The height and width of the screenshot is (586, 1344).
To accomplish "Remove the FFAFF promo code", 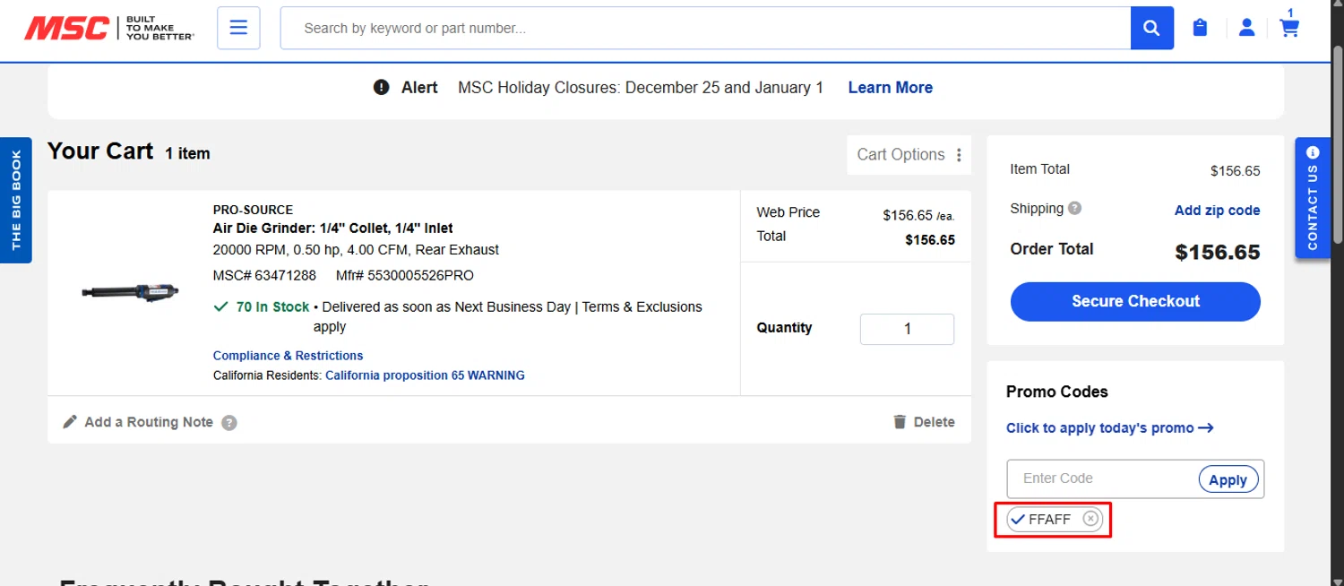I will click(x=1090, y=519).
